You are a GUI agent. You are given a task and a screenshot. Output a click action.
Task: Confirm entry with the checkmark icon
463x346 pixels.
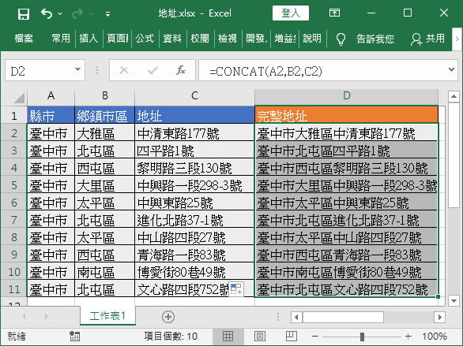pos(152,70)
